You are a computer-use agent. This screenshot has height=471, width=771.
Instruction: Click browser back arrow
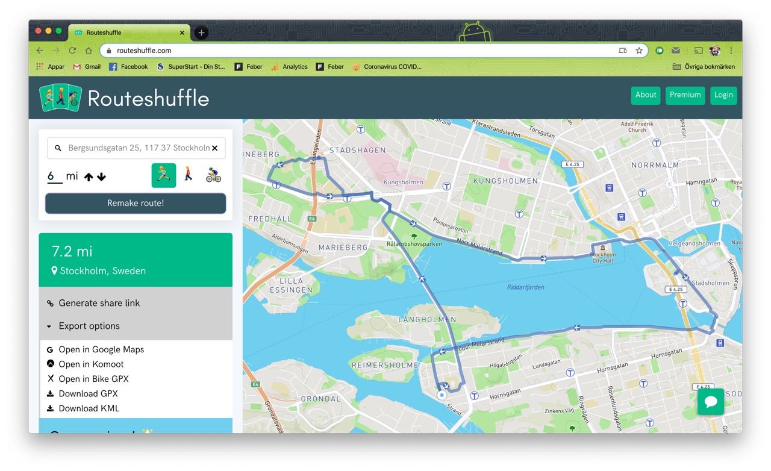(x=40, y=51)
